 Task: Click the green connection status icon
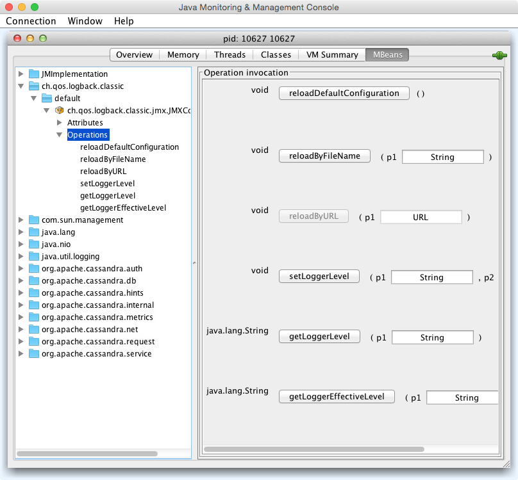tap(499, 56)
